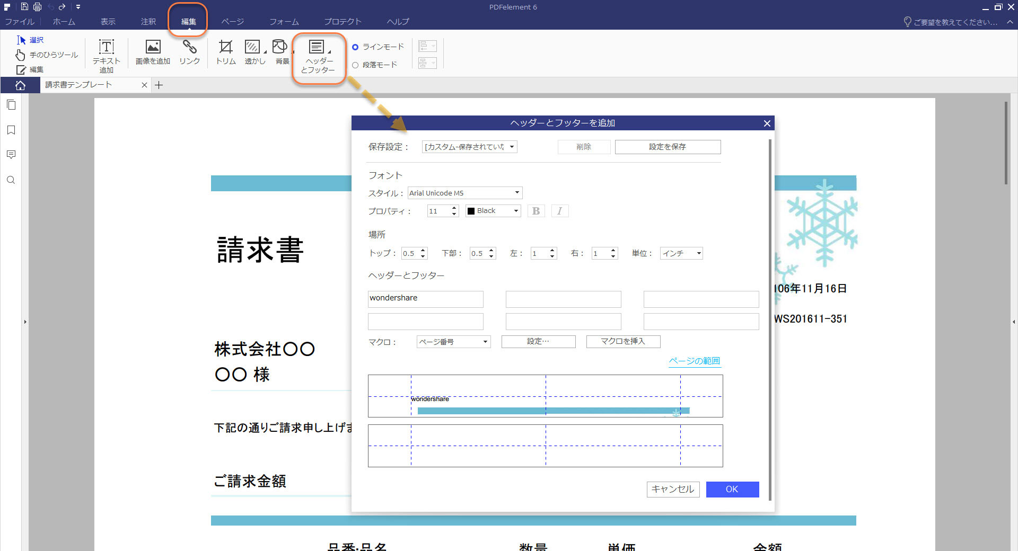The image size is (1018, 551).
Task: Switch to the ページ tab
Action: [x=233, y=22]
